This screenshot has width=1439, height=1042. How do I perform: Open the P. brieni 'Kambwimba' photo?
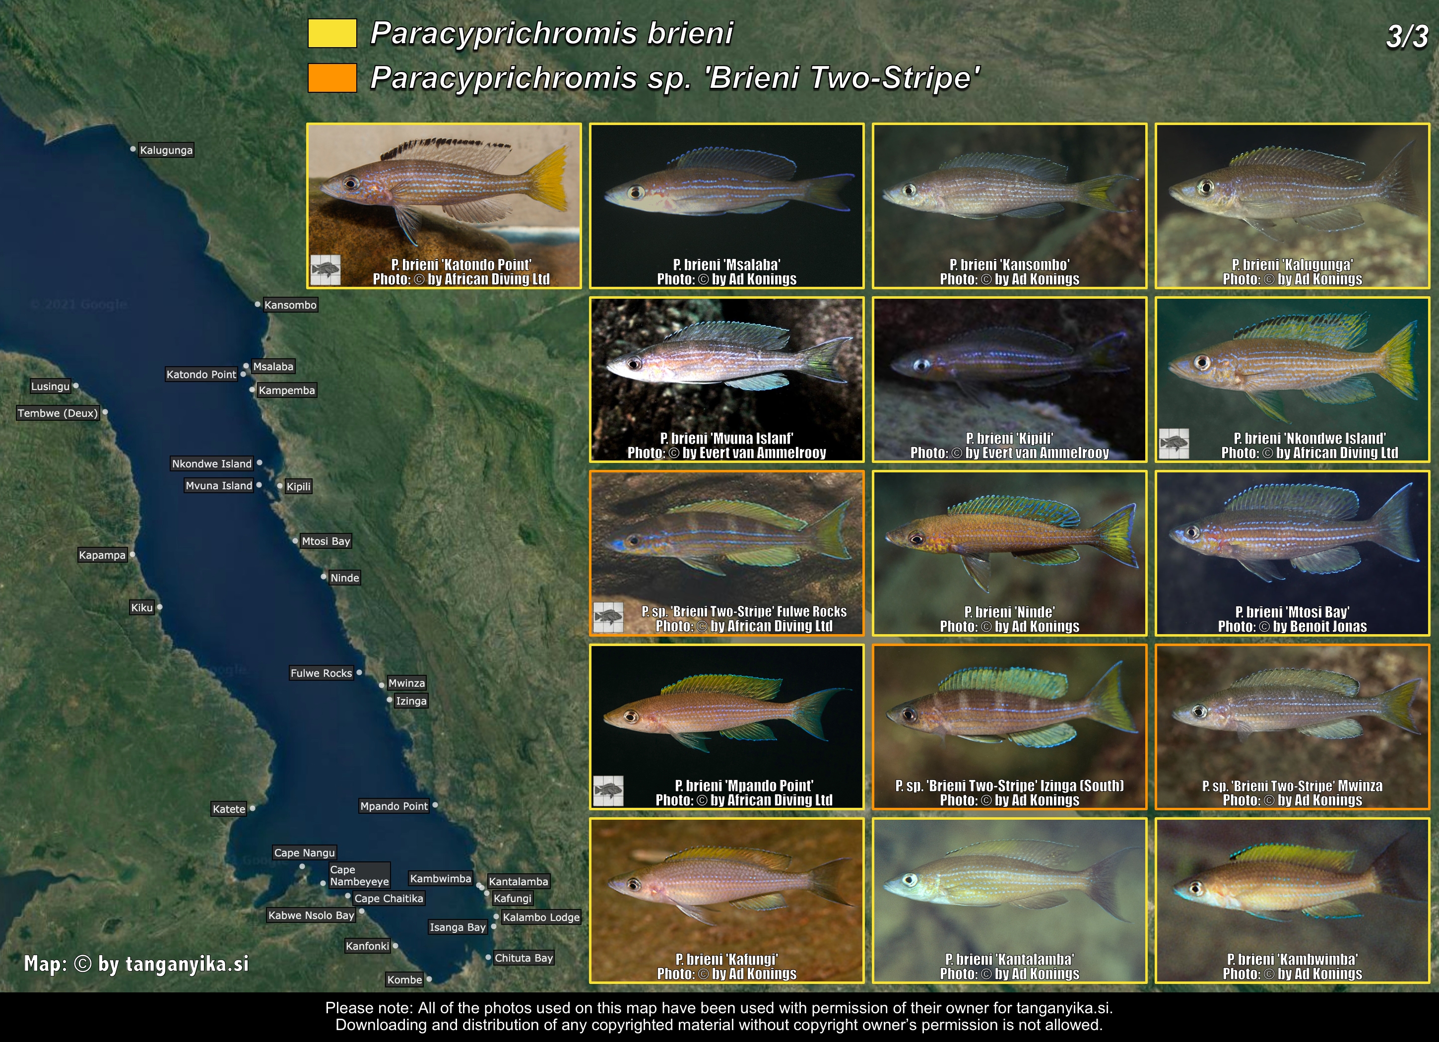[x=1293, y=901]
